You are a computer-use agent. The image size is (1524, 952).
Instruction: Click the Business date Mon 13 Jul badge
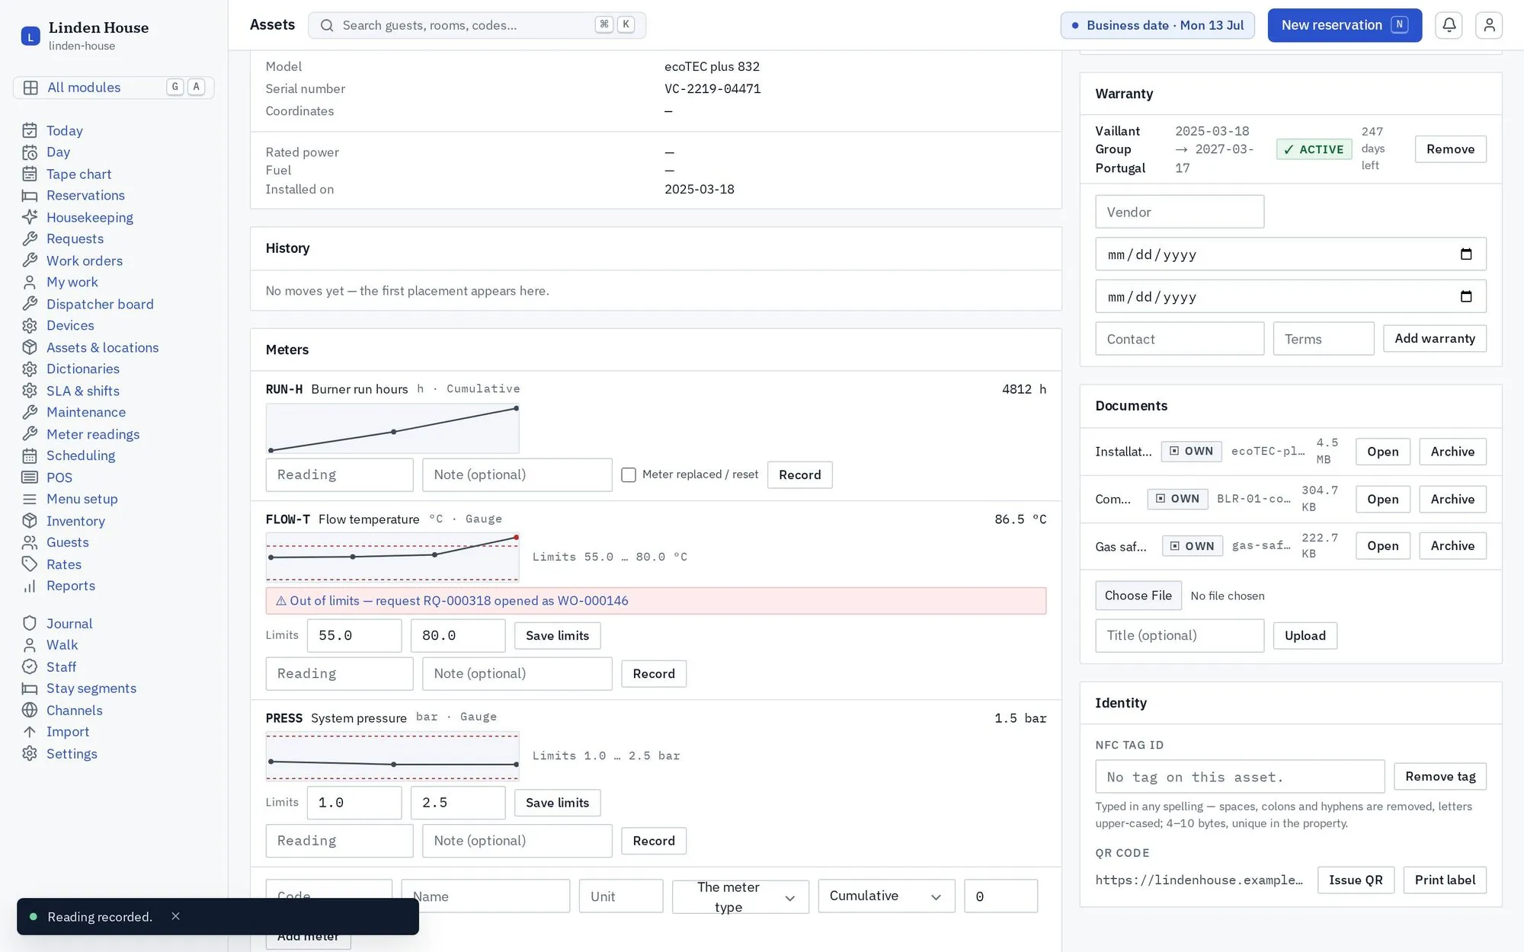point(1157,25)
